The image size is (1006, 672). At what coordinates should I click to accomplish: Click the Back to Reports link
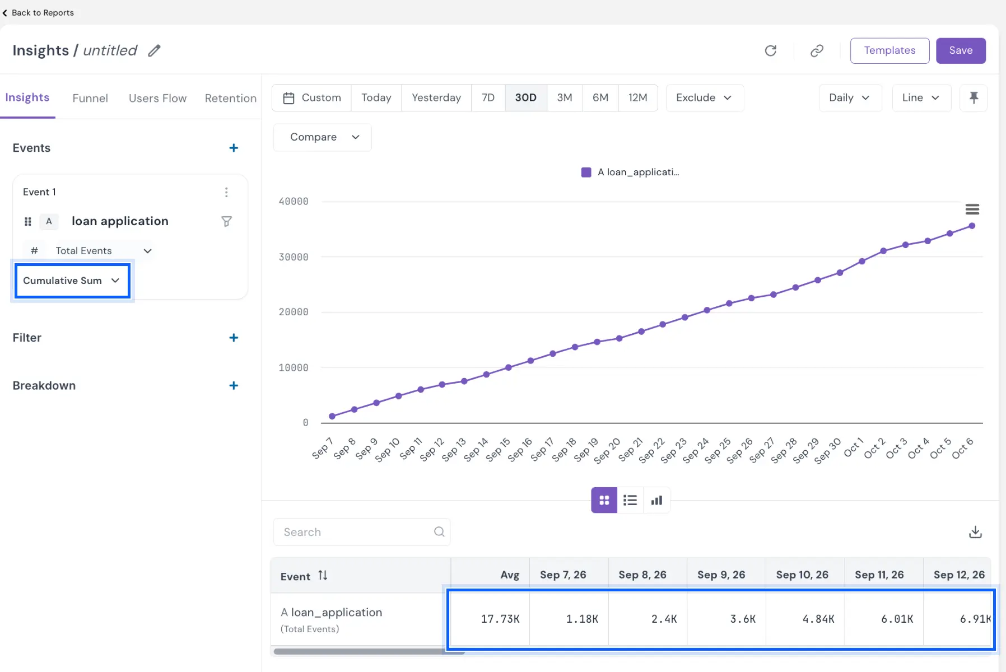[38, 12]
